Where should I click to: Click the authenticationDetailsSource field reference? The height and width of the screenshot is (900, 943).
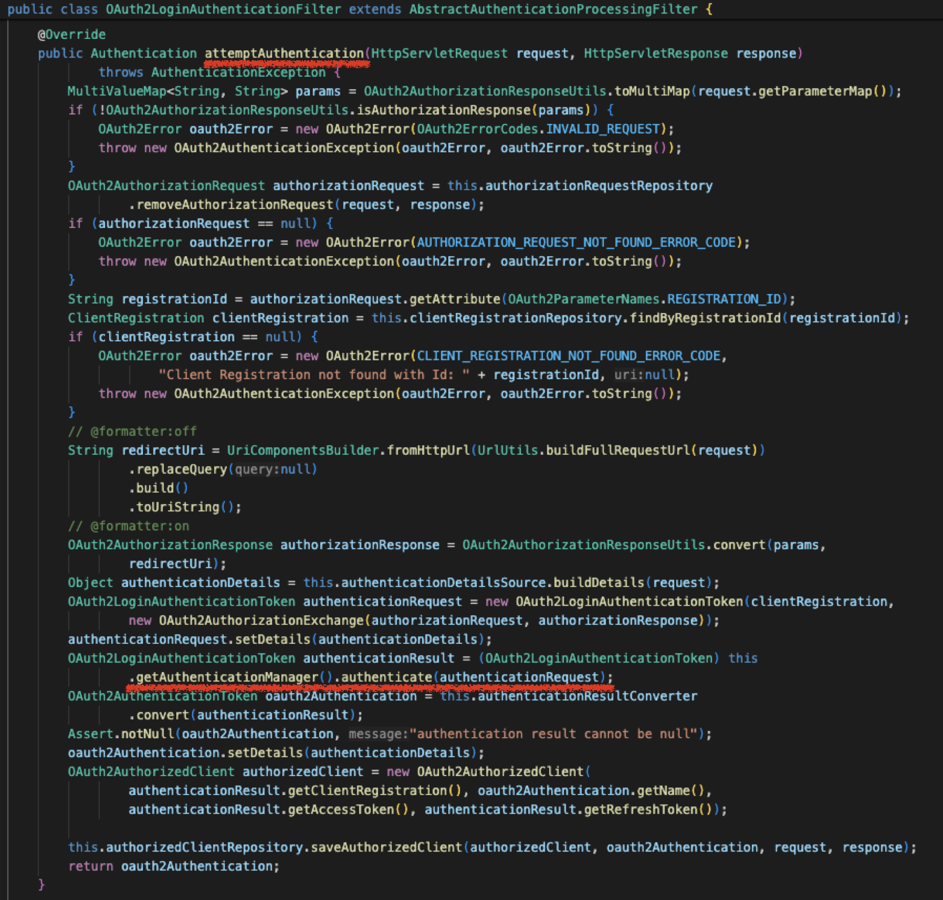click(x=443, y=582)
